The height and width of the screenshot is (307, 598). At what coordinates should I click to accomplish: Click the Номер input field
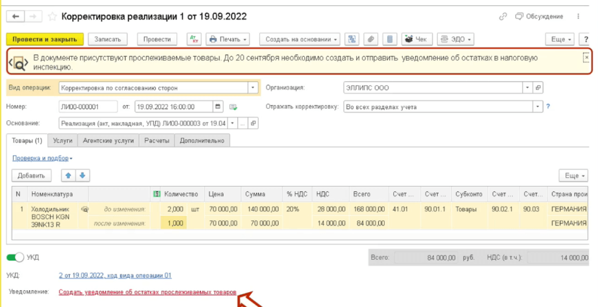click(87, 107)
